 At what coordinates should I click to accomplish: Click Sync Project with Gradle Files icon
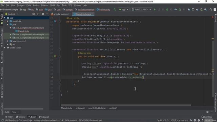[197, 9]
